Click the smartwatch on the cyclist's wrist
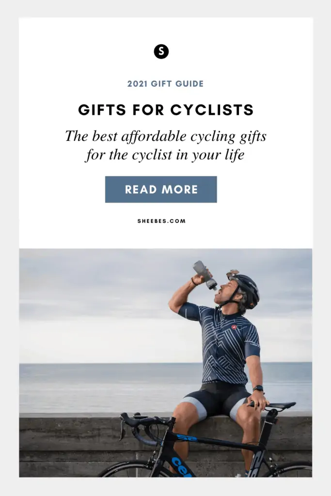The height and width of the screenshot is (496, 331). click(258, 389)
